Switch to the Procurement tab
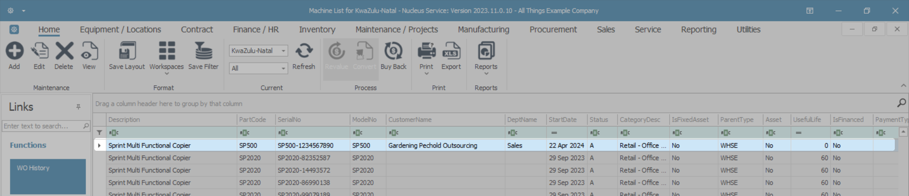 click(553, 30)
